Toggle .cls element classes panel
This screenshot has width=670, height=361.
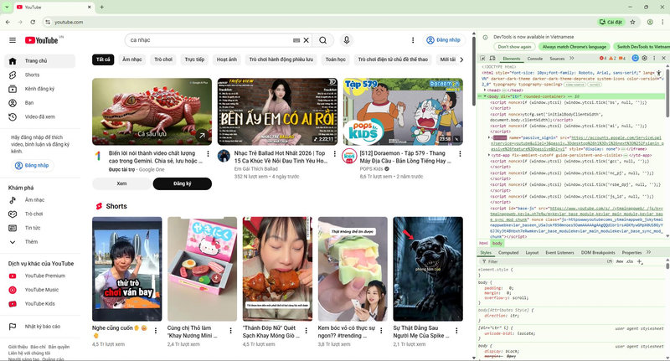click(630, 261)
